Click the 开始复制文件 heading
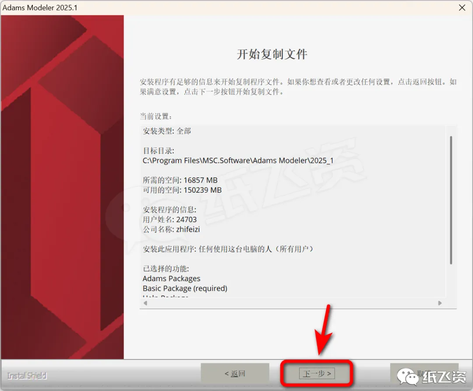This screenshot has width=473, height=391. [272, 54]
